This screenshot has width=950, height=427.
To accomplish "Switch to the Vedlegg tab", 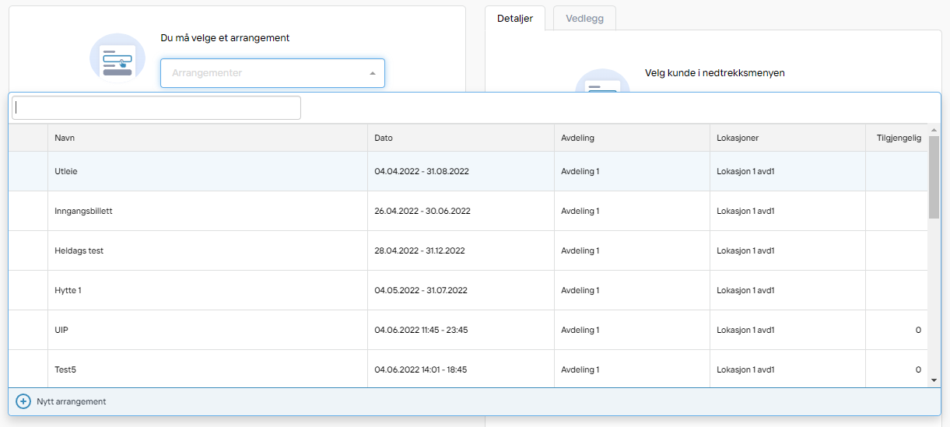I will click(584, 19).
